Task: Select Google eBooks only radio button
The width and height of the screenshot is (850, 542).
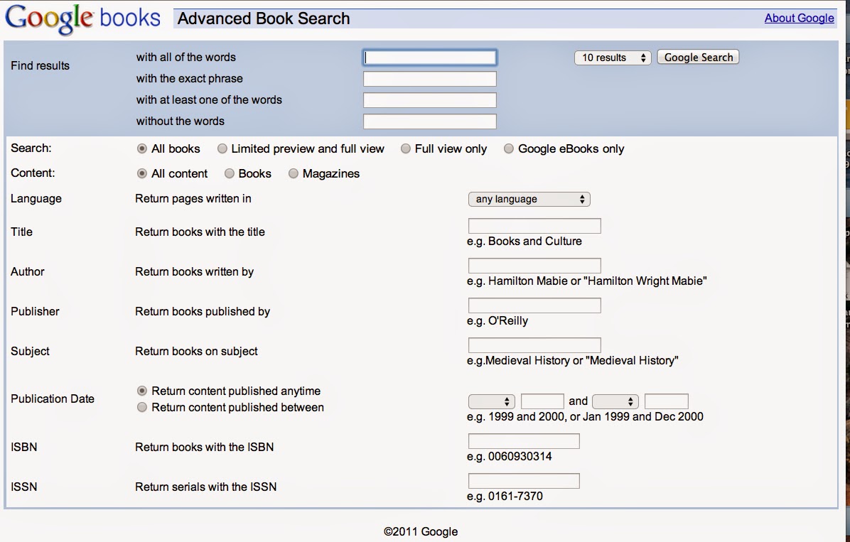Action: pyautogui.click(x=508, y=148)
